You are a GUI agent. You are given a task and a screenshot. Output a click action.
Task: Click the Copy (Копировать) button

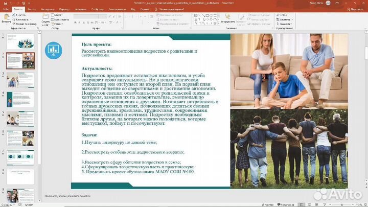point(20,19)
